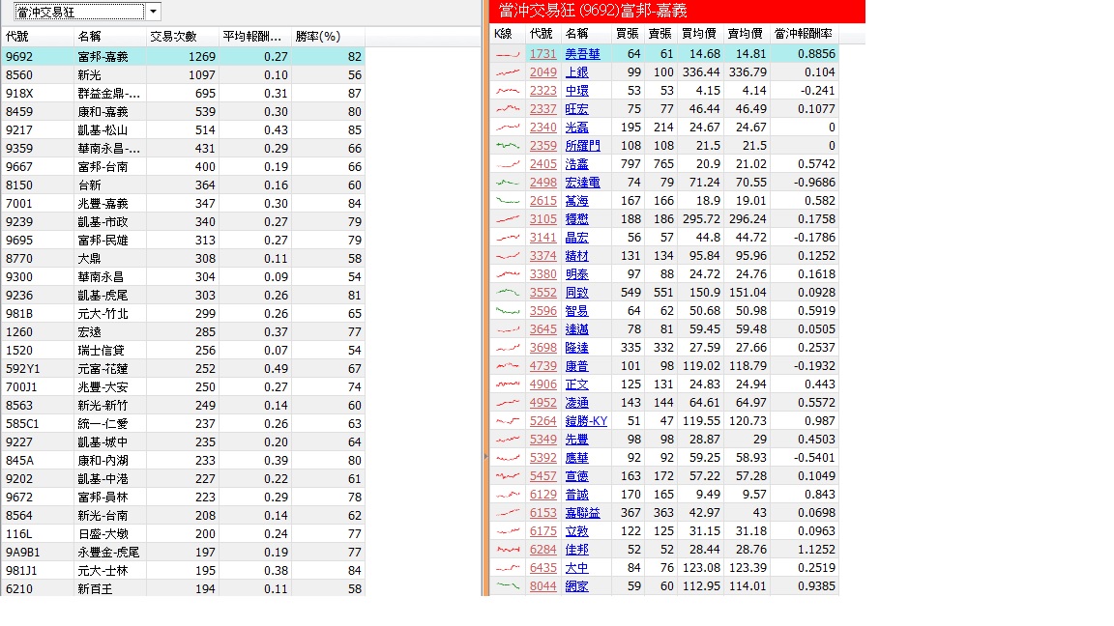This screenshot has width=1114, height=626.
Task: Click the 平均報酬 column header
Action: pos(254,36)
